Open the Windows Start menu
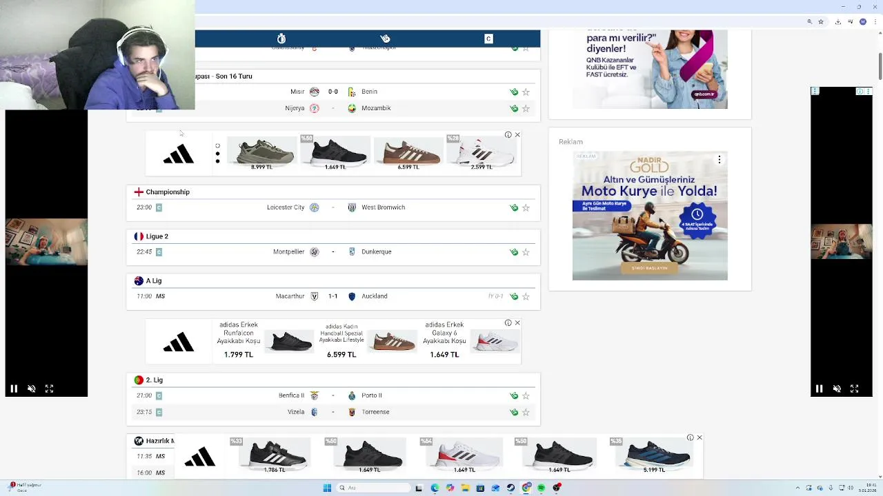 pos(327,488)
